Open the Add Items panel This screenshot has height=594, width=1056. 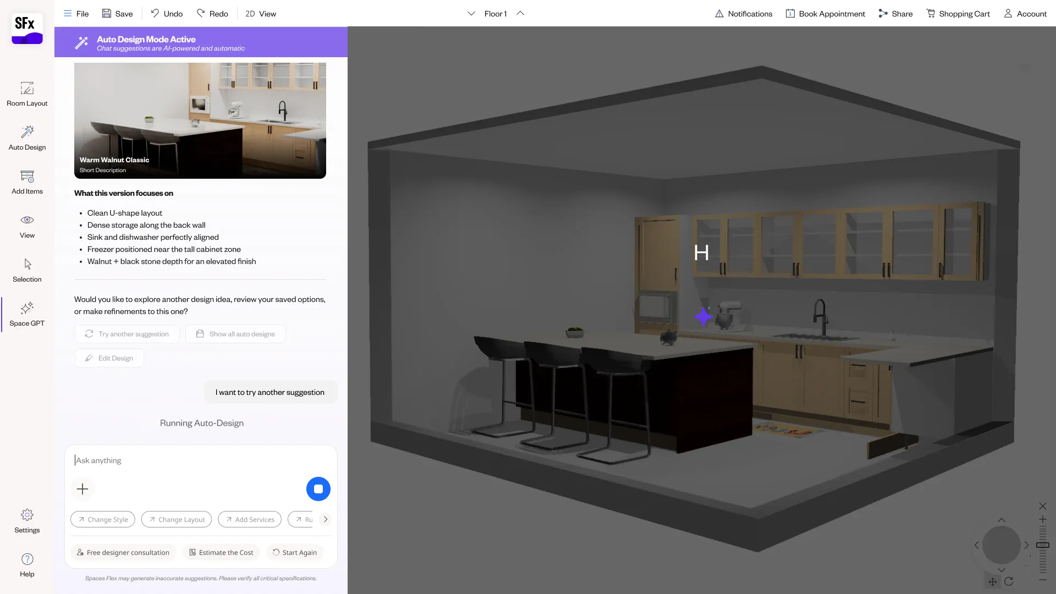(27, 182)
